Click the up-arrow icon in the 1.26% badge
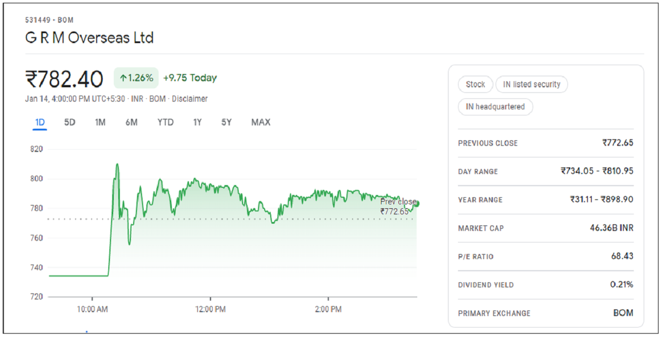663x337 pixels. pyautogui.click(x=123, y=78)
